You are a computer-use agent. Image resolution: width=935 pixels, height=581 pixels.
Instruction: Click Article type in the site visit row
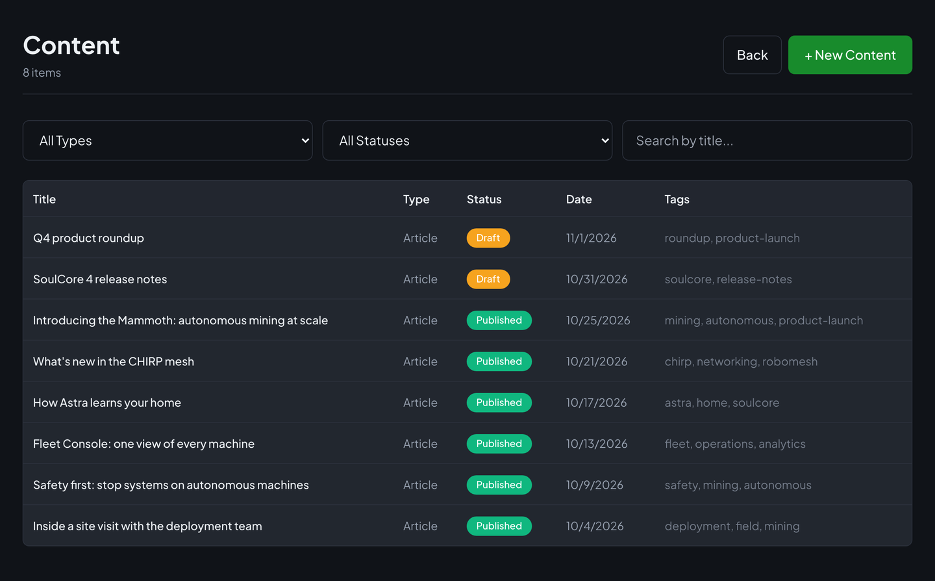(x=420, y=526)
